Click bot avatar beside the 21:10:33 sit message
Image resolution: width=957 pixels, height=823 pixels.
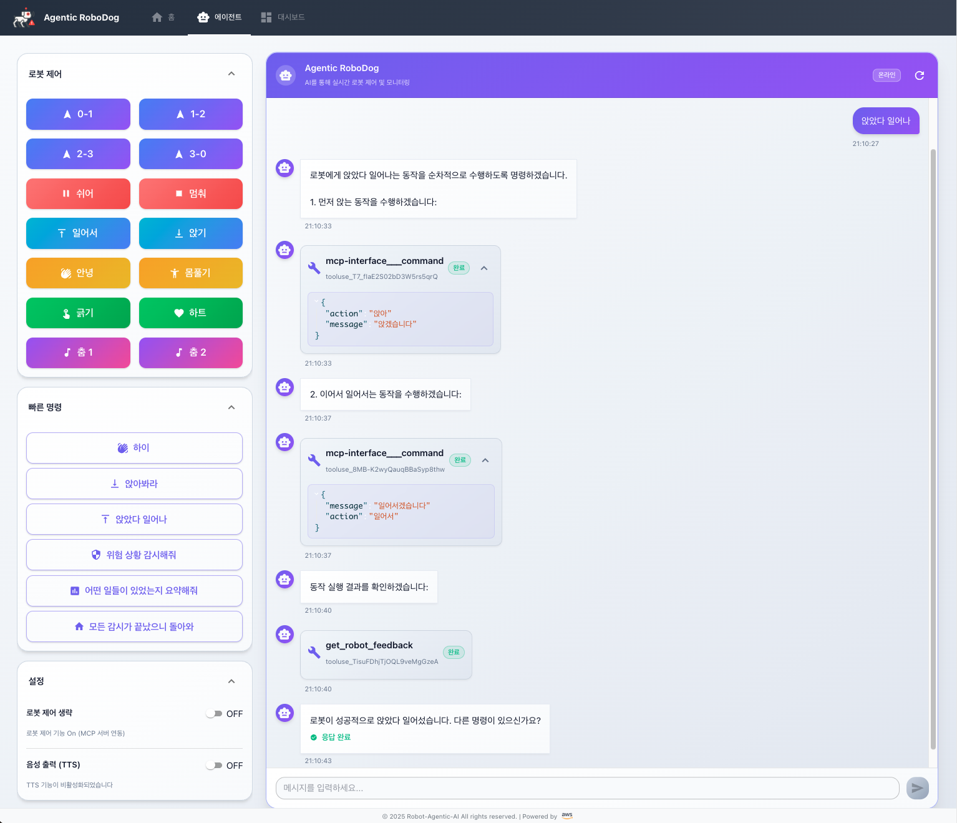pyautogui.click(x=285, y=168)
